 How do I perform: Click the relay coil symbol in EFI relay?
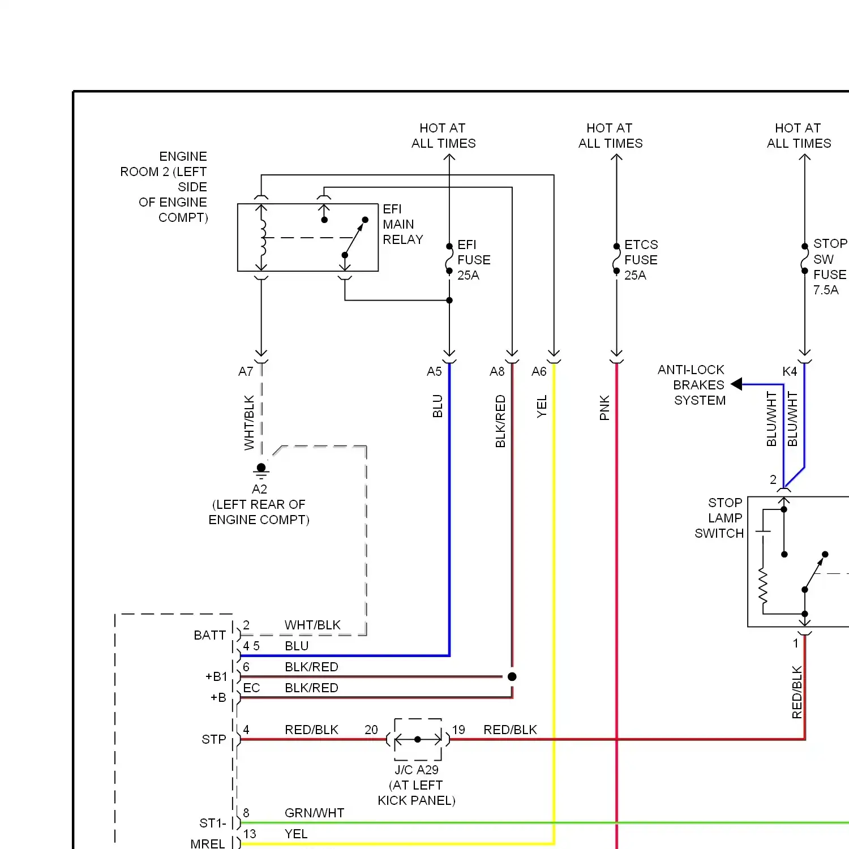coord(262,238)
